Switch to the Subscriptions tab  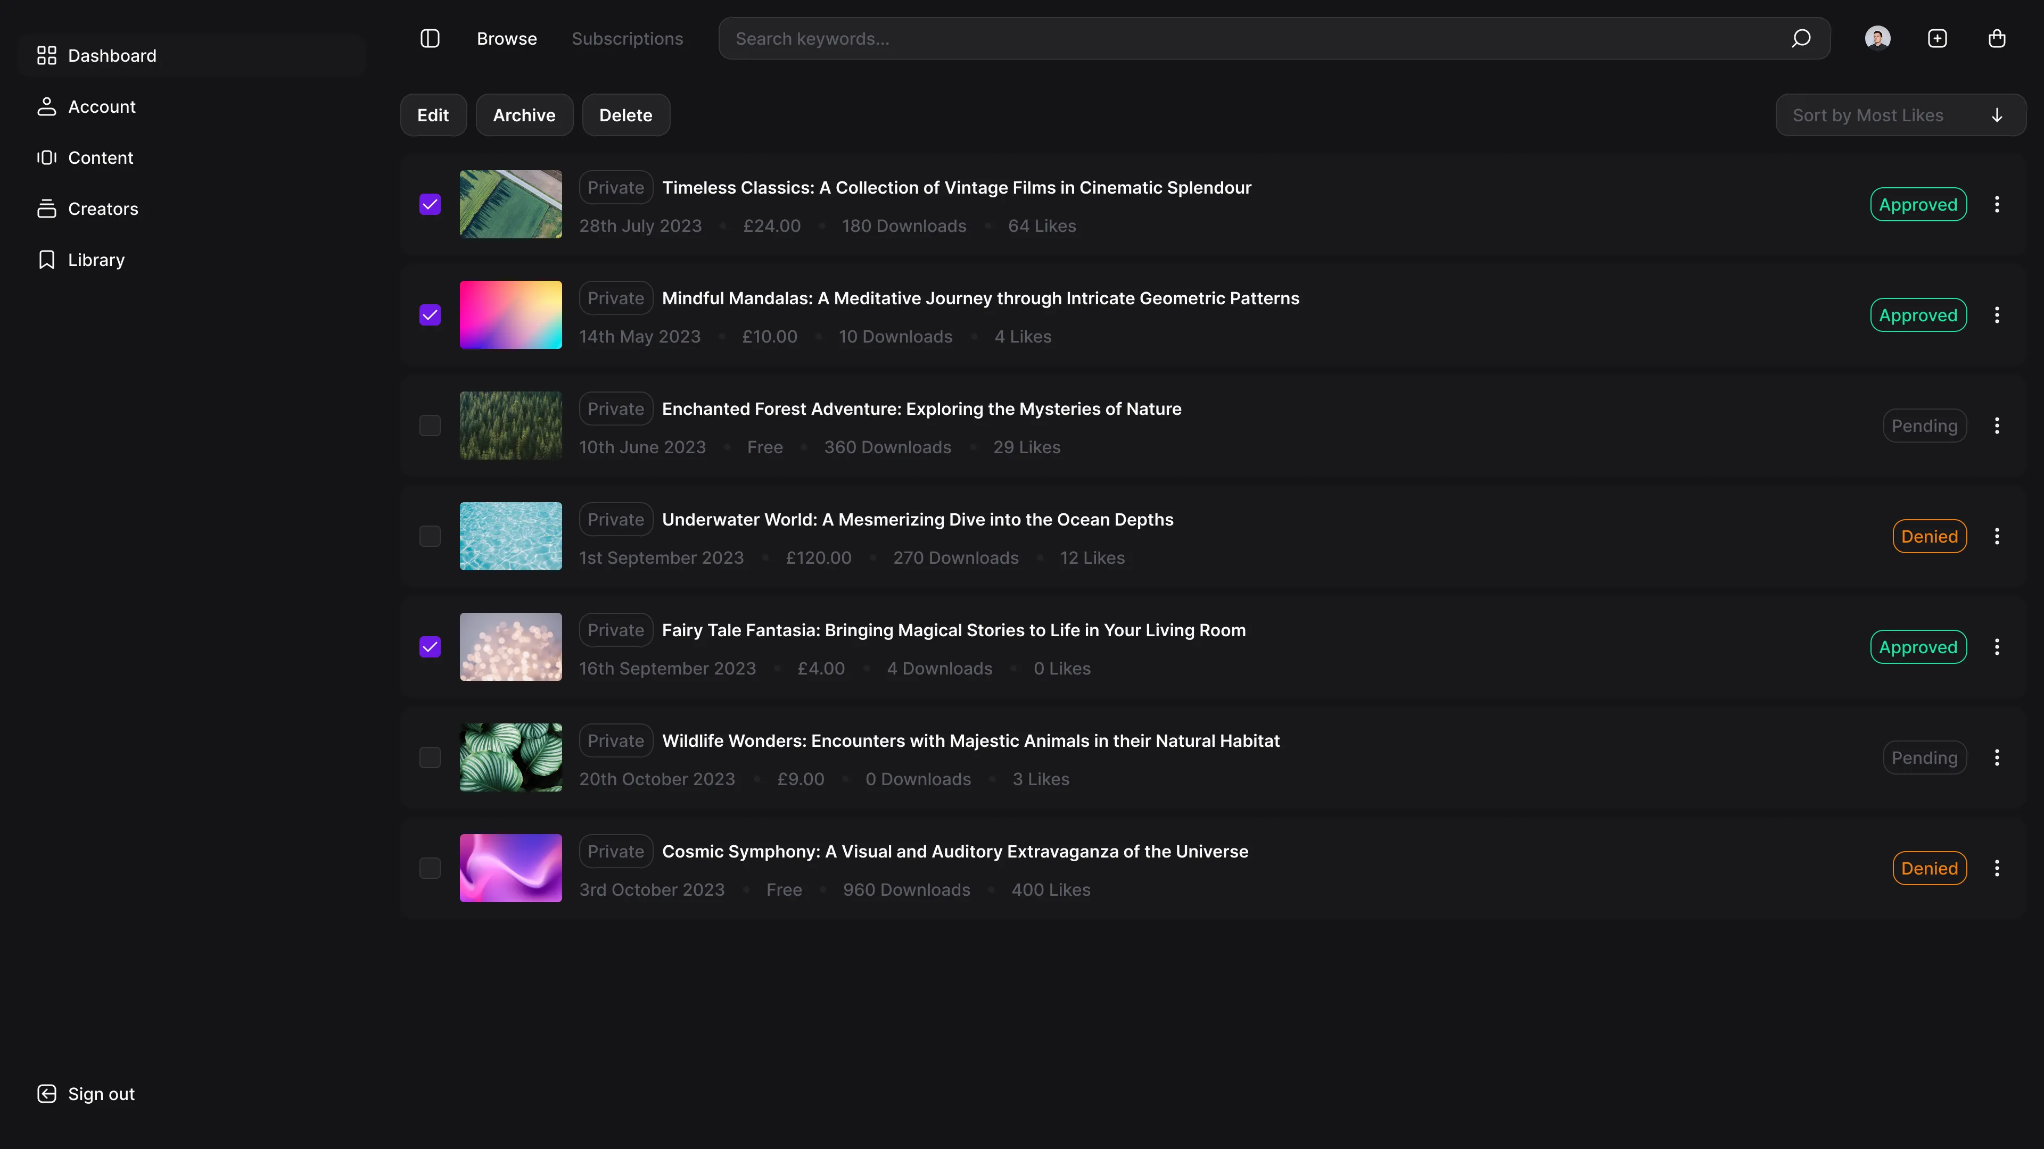point(627,37)
